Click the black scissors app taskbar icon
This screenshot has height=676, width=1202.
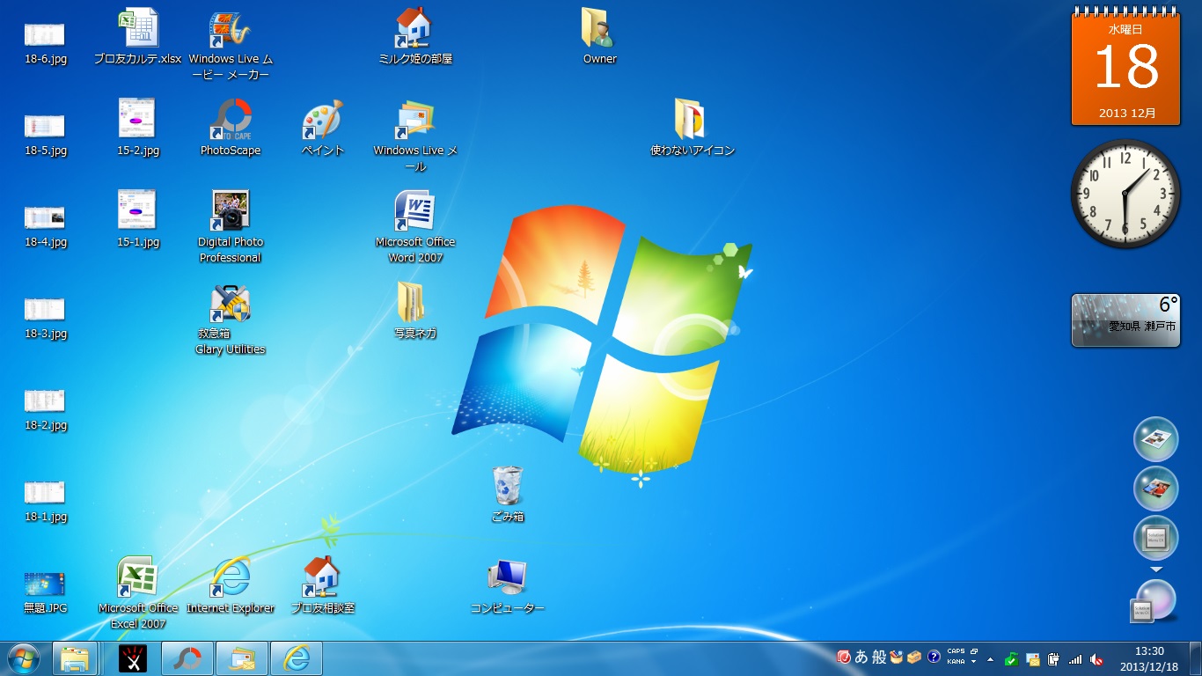pos(133,658)
